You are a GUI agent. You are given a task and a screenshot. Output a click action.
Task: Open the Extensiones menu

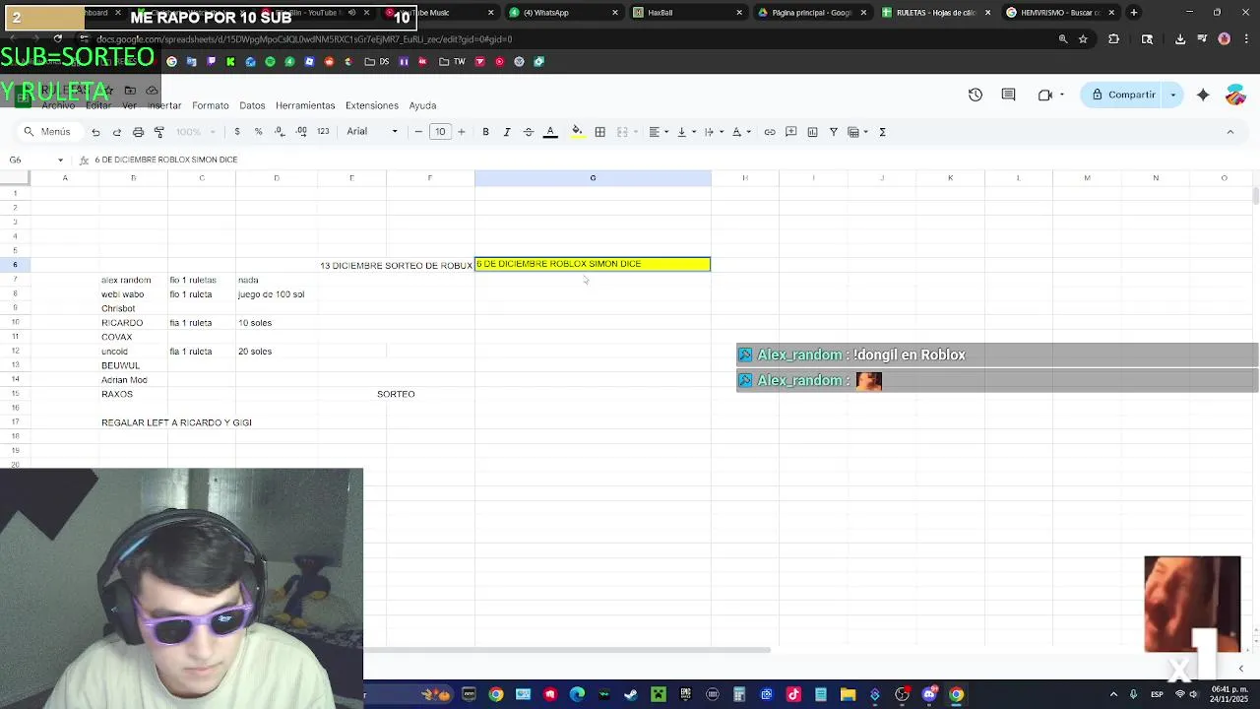point(371,105)
